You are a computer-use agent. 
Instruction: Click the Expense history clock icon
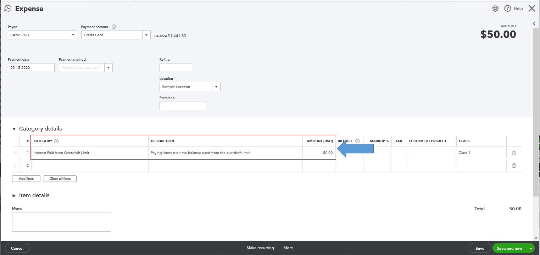coord(8,9)
